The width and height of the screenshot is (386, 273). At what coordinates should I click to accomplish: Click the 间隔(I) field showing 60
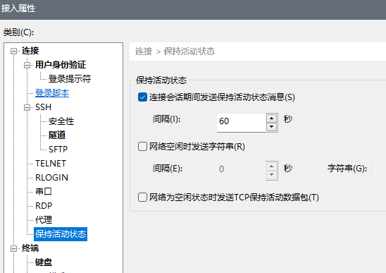(241, 123)
